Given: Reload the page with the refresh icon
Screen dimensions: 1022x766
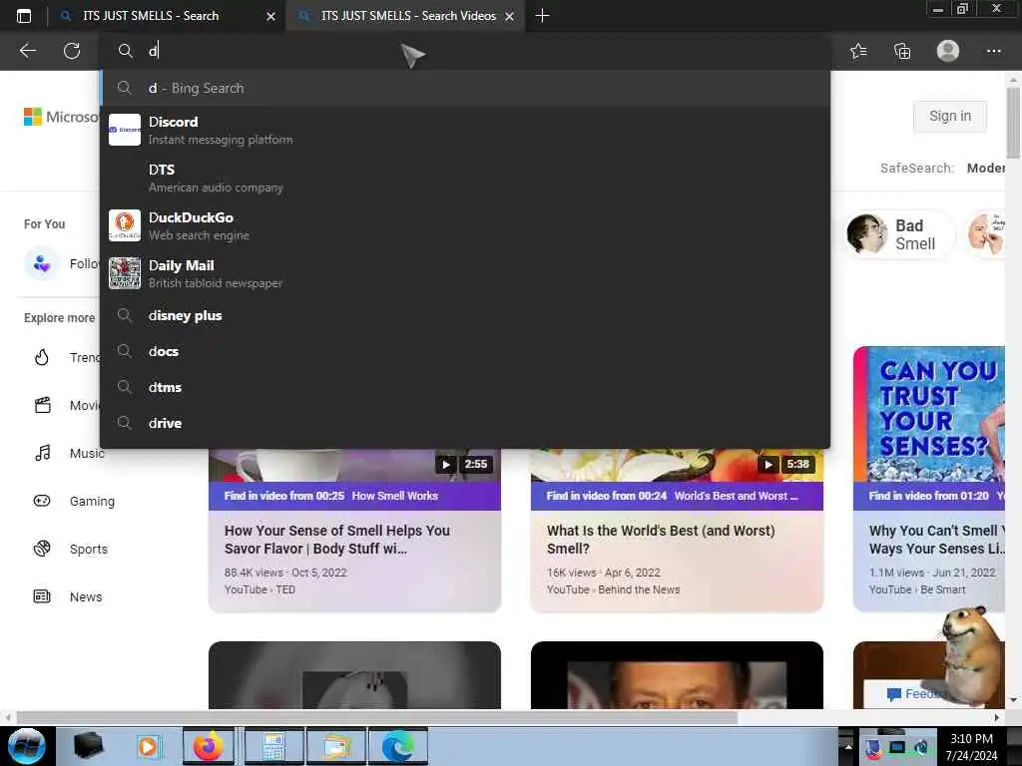Looking at the screenshot, I should point(72,51).
